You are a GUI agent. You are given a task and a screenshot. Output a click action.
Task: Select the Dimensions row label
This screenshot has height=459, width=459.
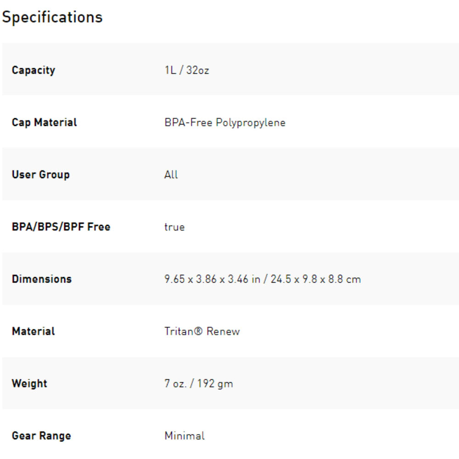(42, 279)
